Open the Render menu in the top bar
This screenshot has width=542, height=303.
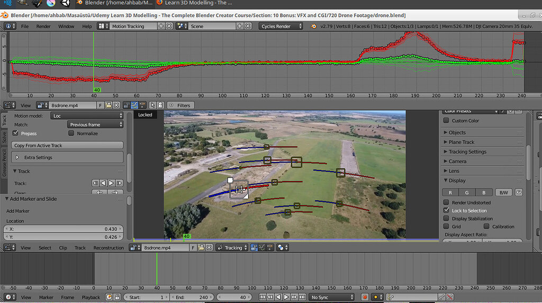[43, 26]
